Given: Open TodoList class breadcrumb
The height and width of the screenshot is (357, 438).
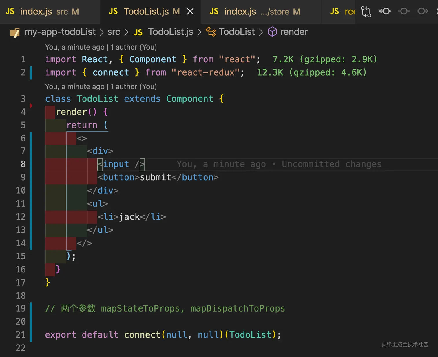Looking at the screenshot, I should coord(237,32).
